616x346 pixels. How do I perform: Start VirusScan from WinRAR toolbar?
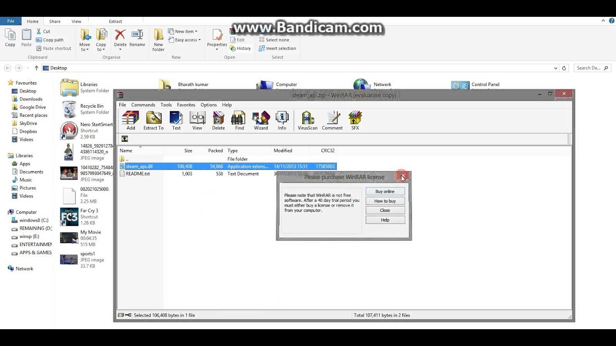tap(308, 121)
